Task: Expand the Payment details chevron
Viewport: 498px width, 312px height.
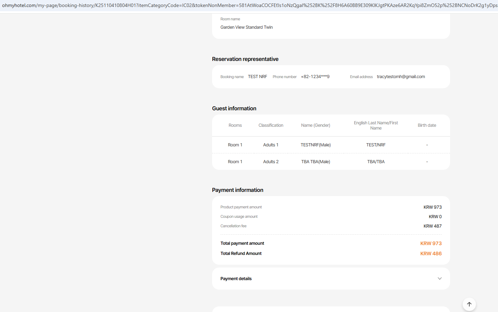Action: 440,279
